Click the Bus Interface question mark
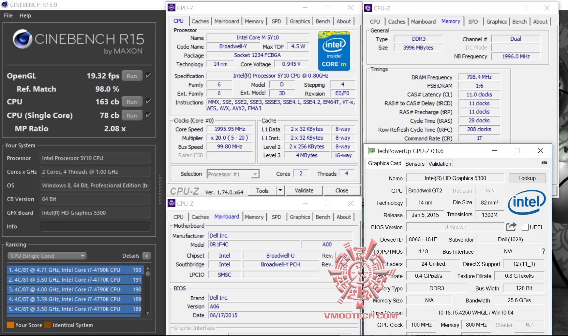568x336 pixels. click(x=543, y=251)
